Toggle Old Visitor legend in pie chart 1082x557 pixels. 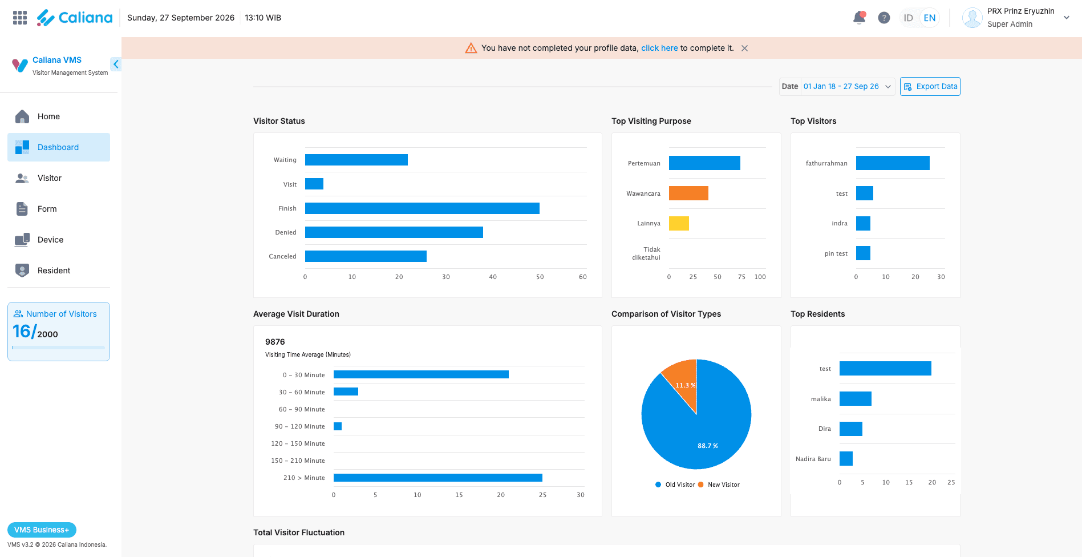tap(675, 485)
